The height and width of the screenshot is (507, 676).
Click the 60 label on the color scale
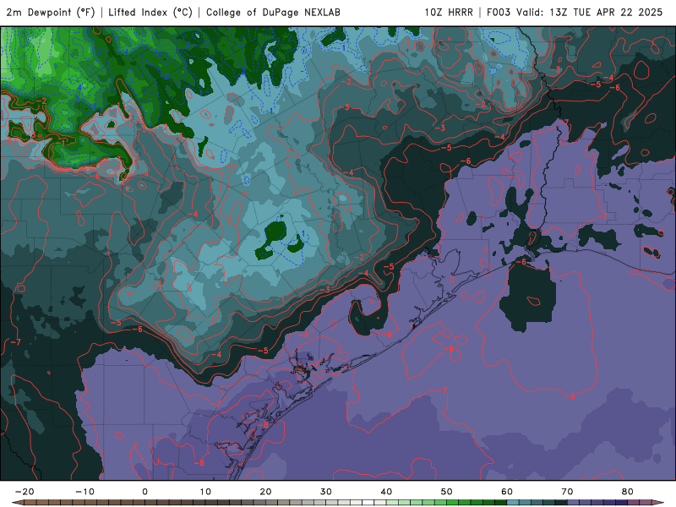pos(507,492)
